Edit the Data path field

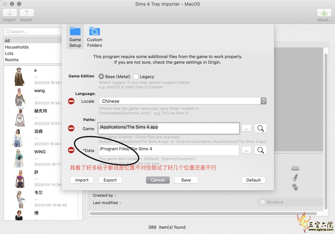click(169, 150)
